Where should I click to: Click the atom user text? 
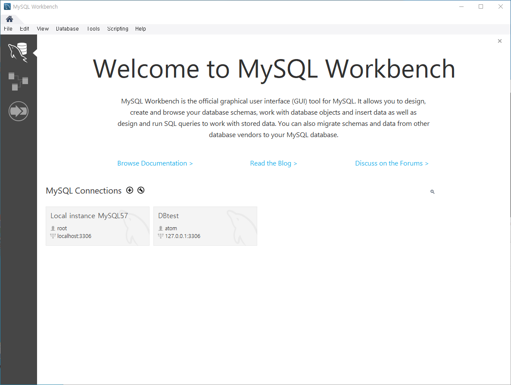coord(171,228)
